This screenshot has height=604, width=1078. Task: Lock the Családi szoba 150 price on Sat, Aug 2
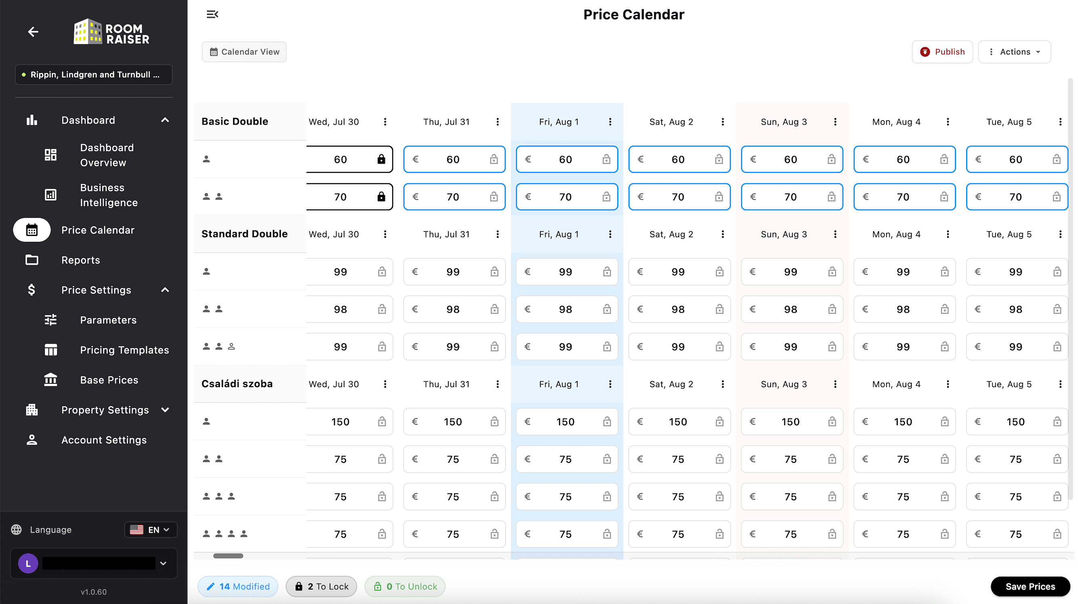pos(719,422)
